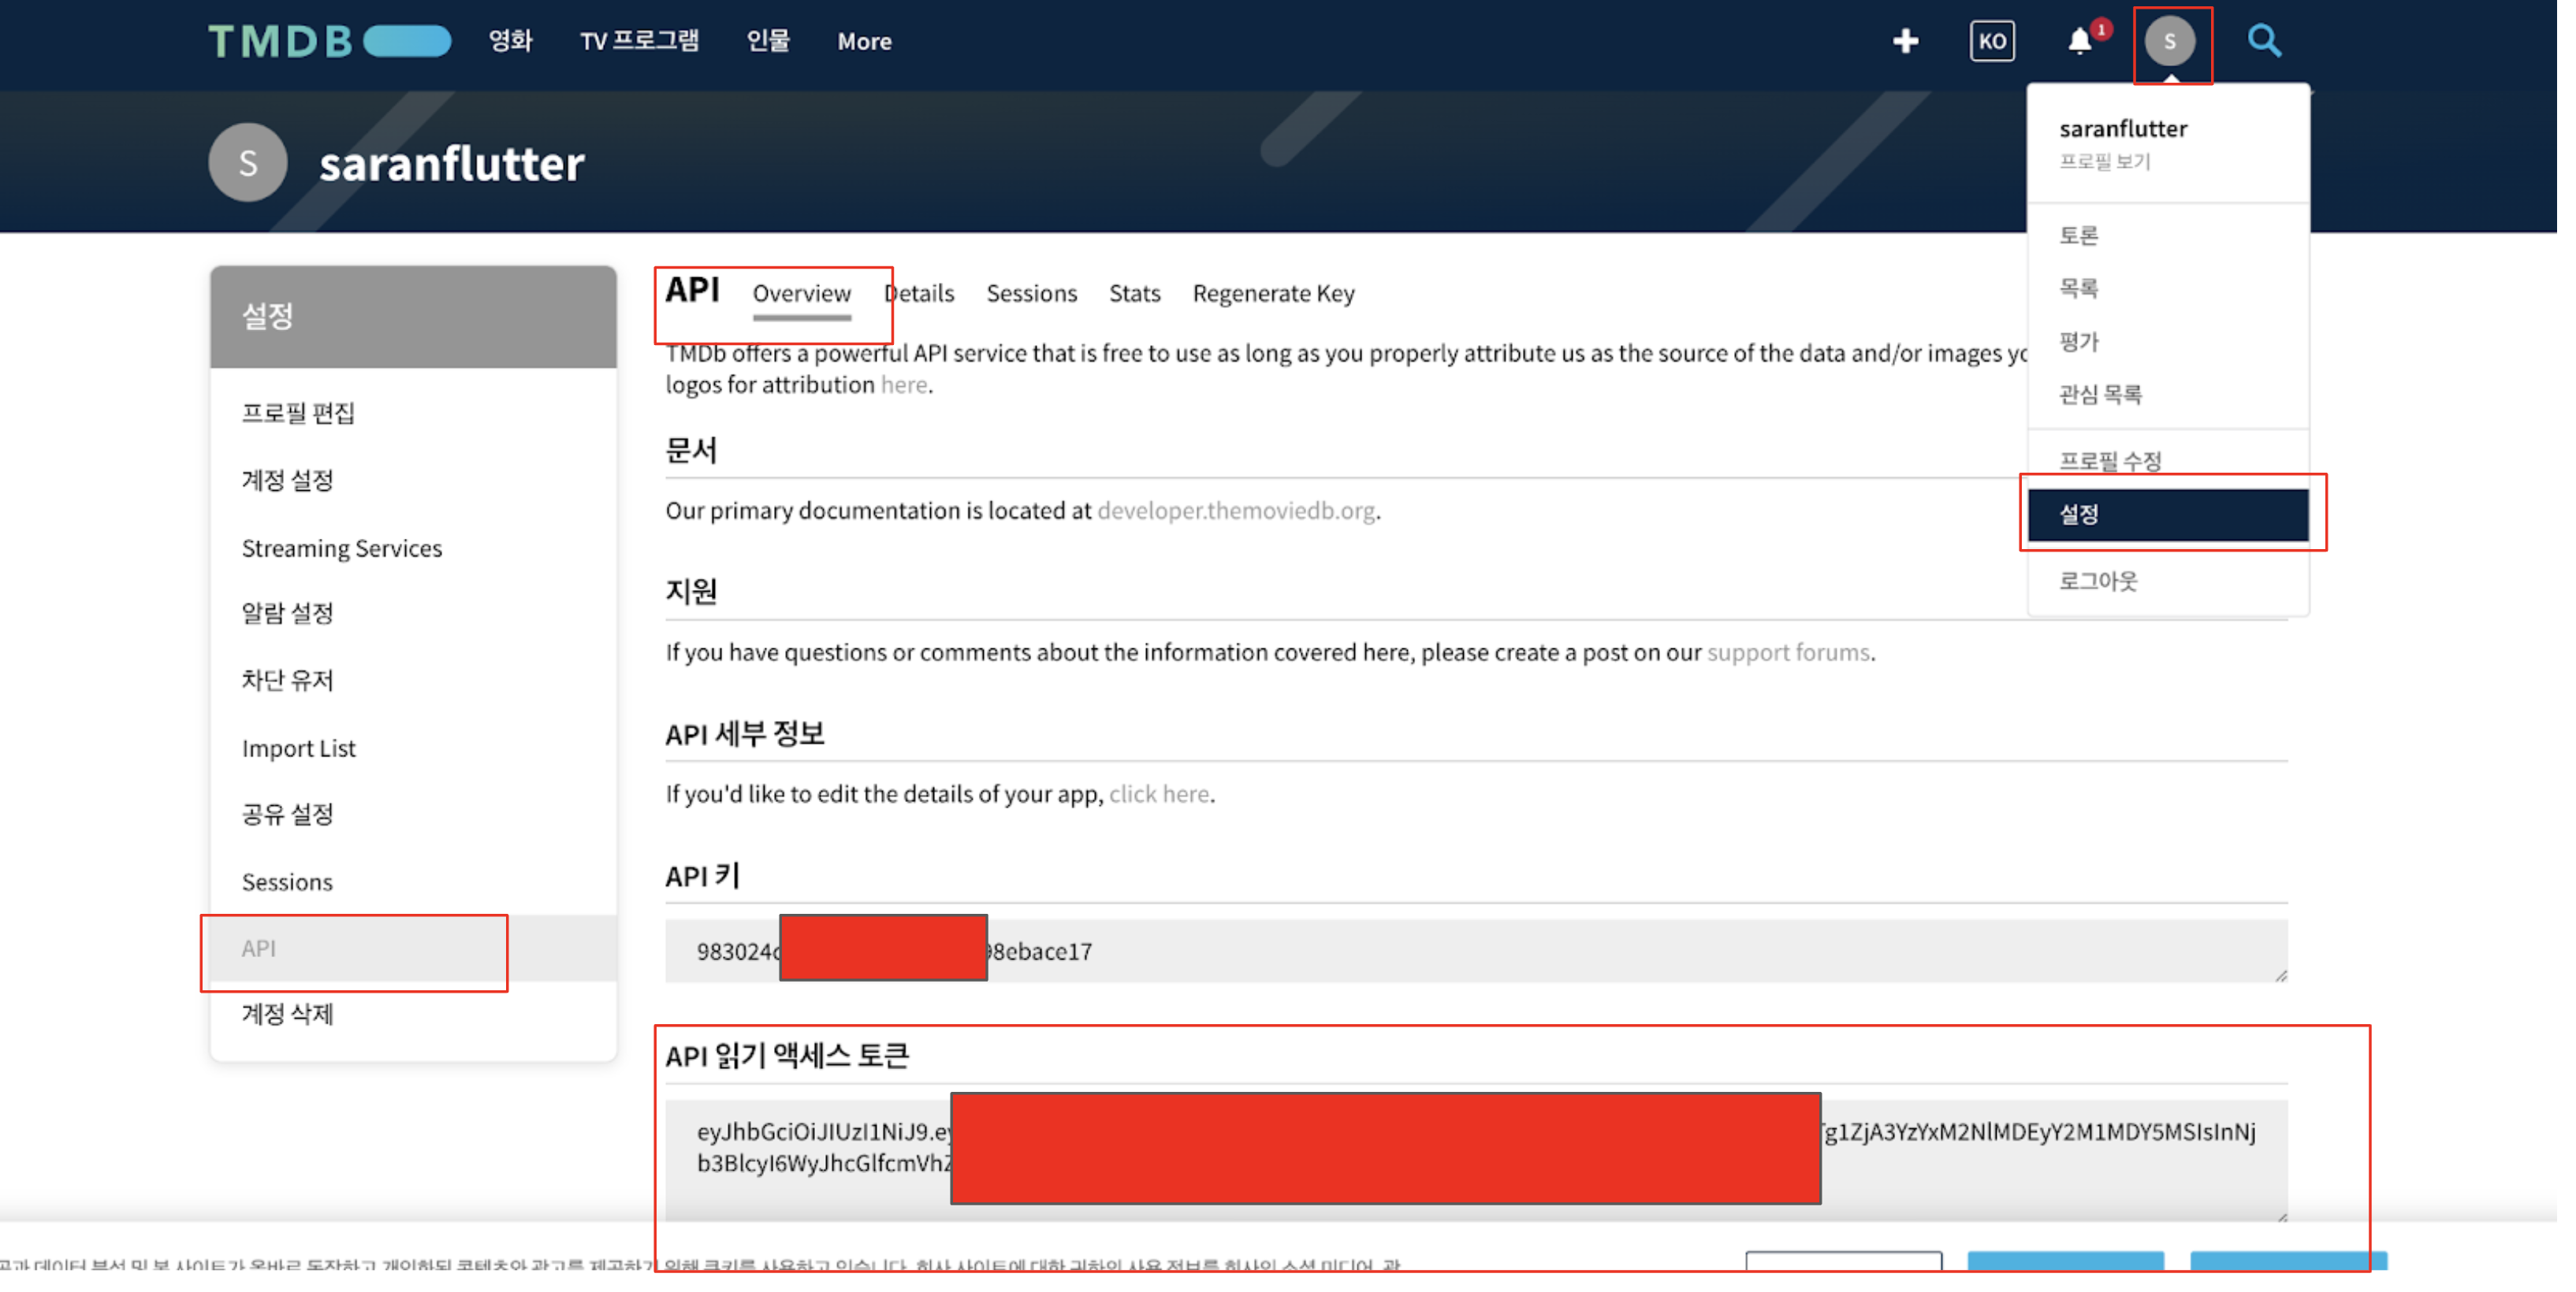
Task: Open the Stats tab
Action: click(1134, 293)
